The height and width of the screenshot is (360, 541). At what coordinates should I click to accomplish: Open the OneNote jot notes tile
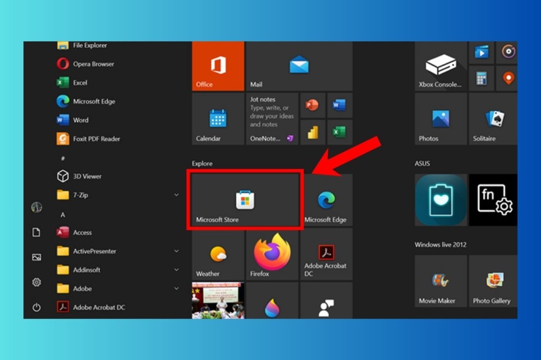pyautogui.click(x=272, y=119)
